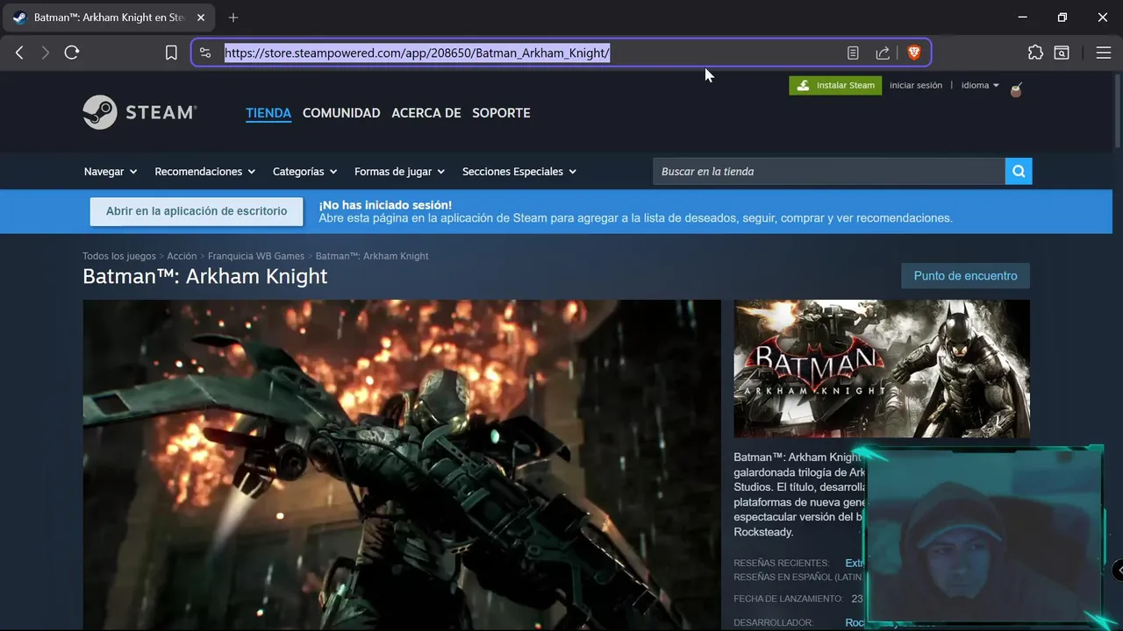Click the Batman™: Arkham Knight breadcrumb
1123x631 pixels.
(x=372, y=256)
